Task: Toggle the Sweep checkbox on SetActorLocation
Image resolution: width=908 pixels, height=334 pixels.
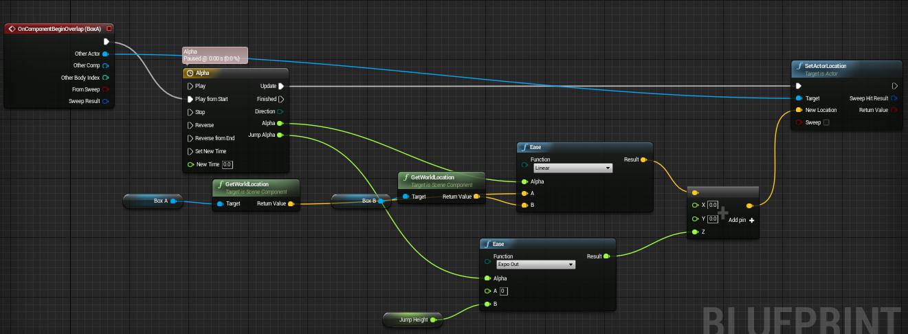Action: tap(826, 122)
